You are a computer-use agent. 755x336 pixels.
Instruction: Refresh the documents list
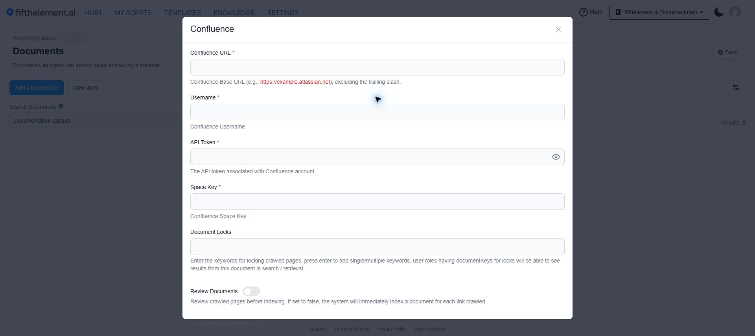tap(735, 88)
